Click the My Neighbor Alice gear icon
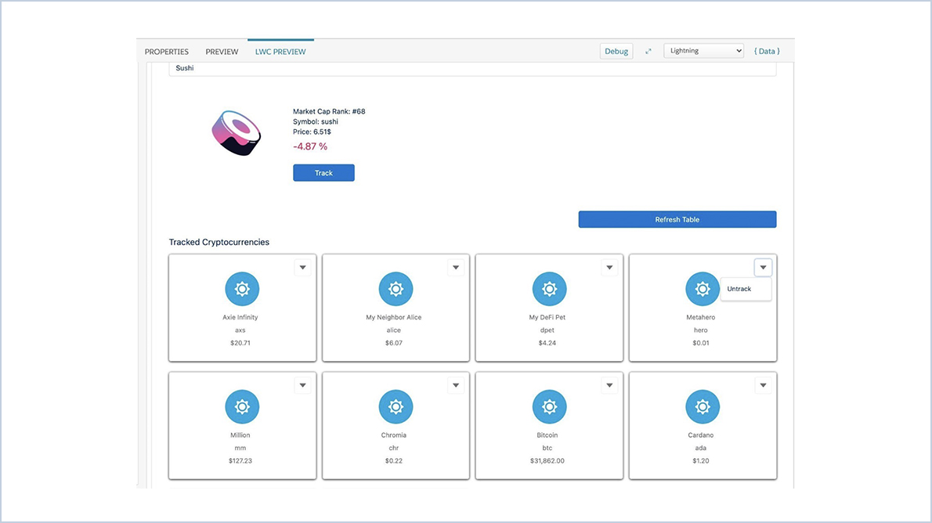Screen dimensions: 932x523 [x=395, y=288]
